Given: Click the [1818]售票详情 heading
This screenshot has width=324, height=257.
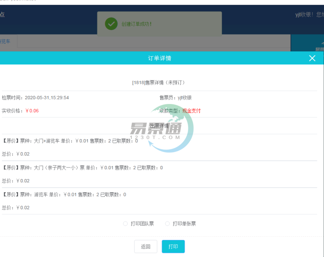Looking at the screenshot, I should pos(158,82).
